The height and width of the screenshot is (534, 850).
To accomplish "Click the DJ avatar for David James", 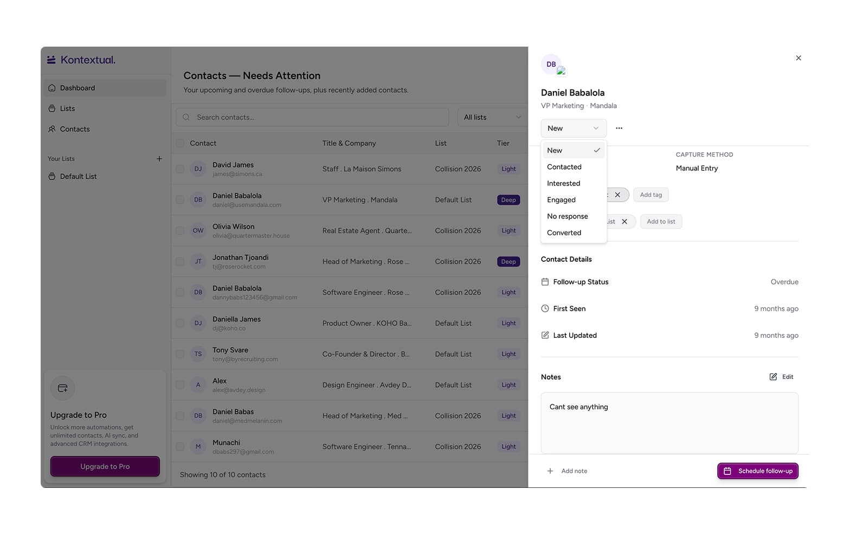I will (198, 169).
